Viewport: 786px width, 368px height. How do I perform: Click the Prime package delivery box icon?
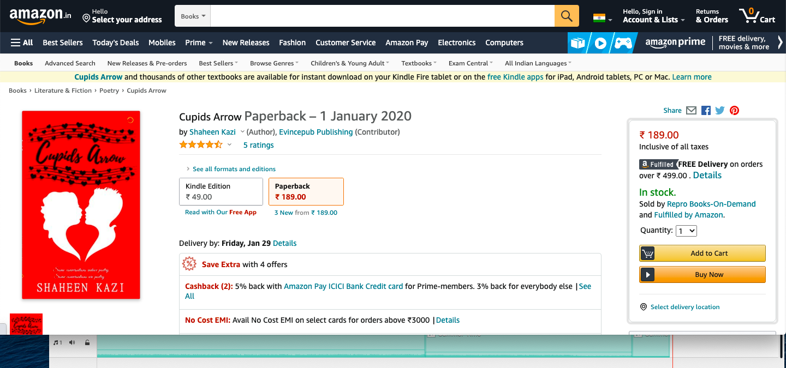(x=577, y=43)
